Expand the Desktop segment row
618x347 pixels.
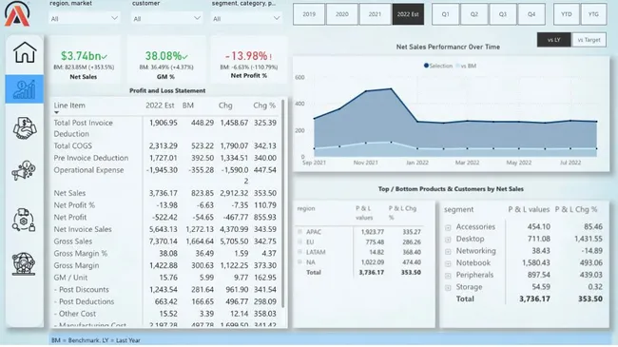[x=448, y=240]
